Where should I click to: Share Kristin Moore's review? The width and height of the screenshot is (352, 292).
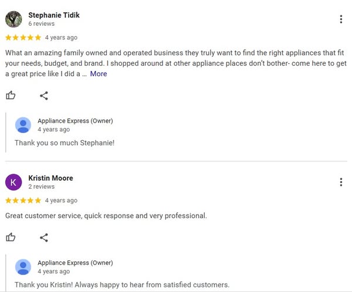44,237
